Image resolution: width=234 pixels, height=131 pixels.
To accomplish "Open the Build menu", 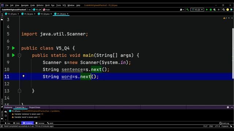I will point(48,5).
